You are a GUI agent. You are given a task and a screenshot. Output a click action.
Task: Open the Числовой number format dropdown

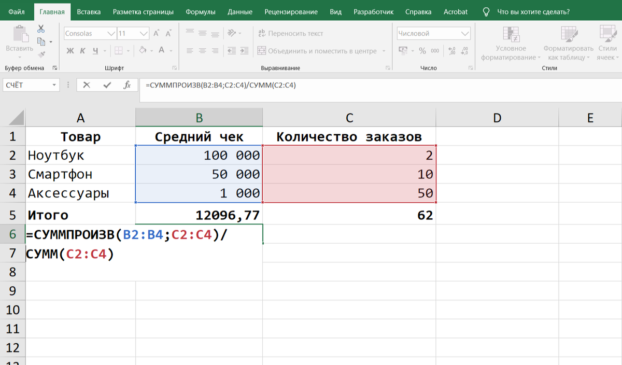[464, 33]
